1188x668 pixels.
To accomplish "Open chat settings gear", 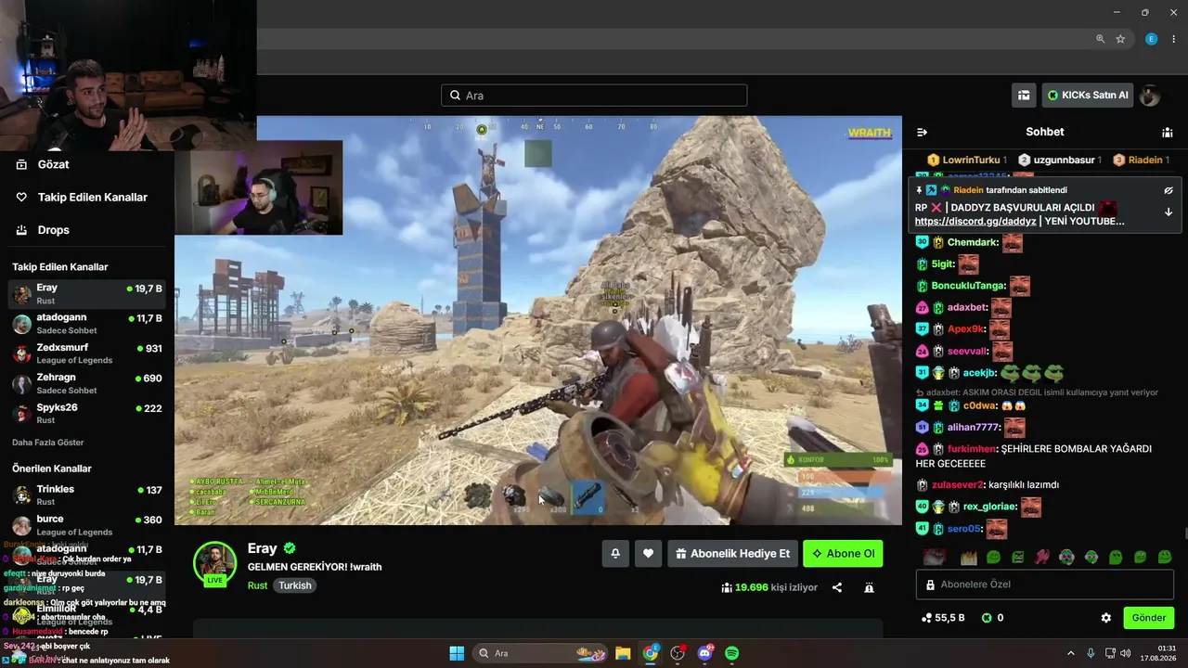I will click(x=1105, y=618).
